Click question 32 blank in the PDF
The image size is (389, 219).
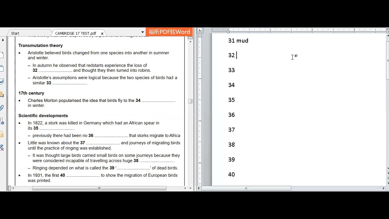55,71
